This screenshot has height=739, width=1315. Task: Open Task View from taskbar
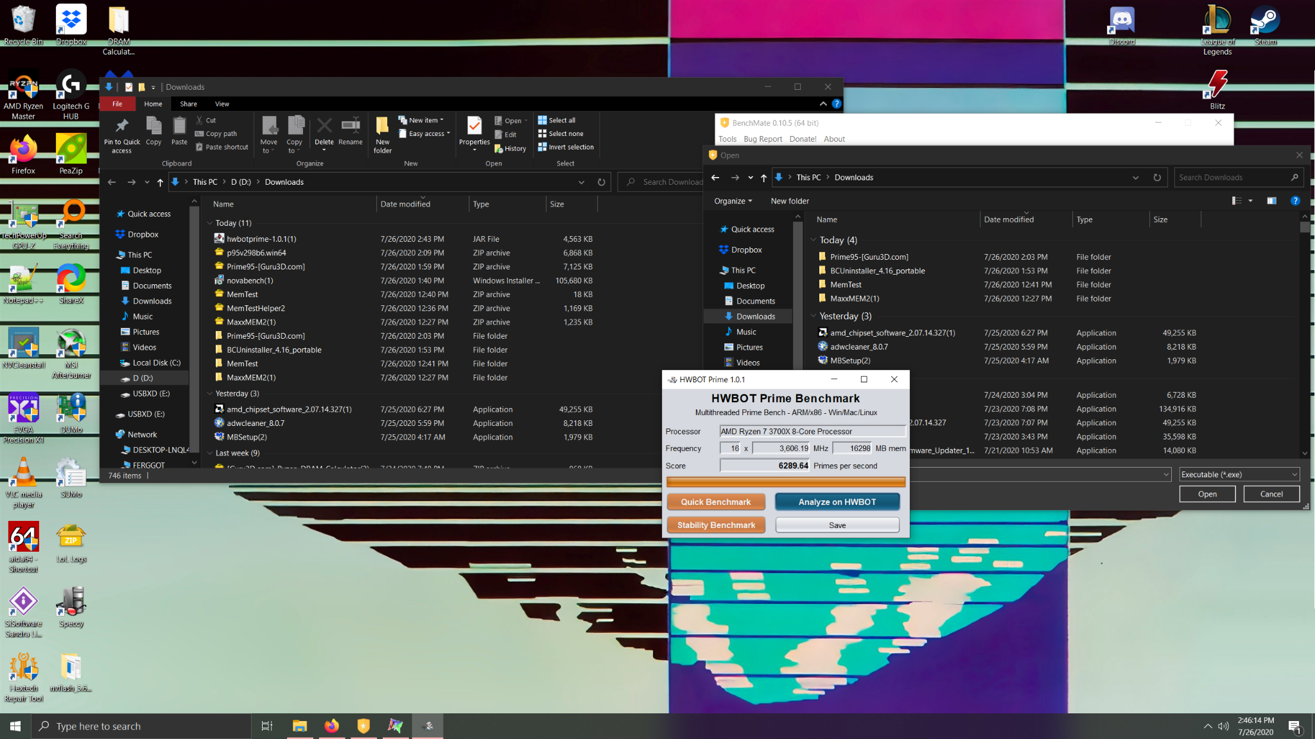click(266, 726)
